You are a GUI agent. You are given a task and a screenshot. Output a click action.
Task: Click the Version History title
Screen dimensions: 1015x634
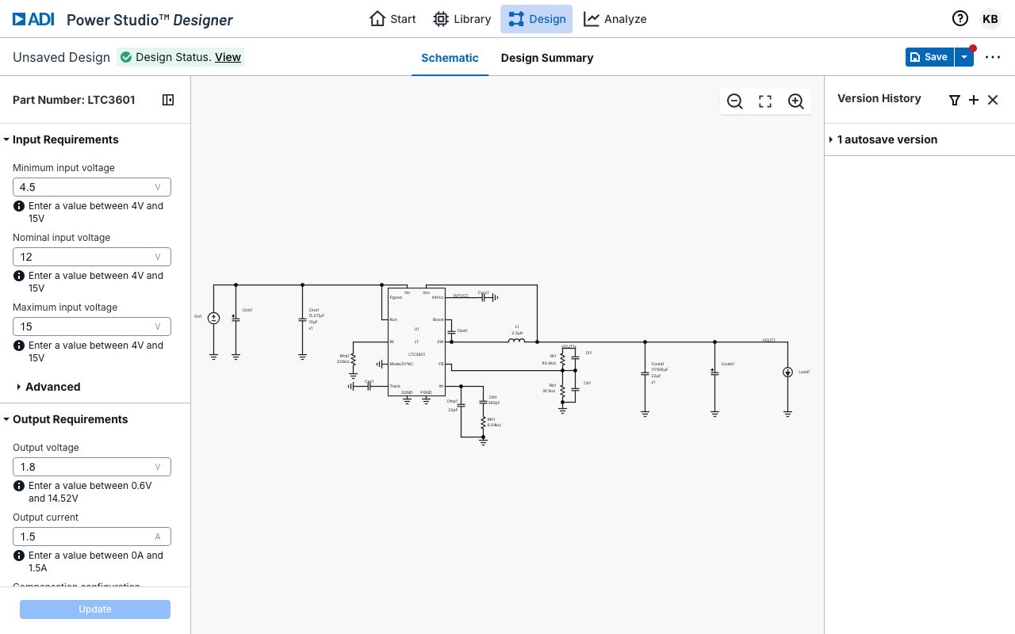(879, 98)
